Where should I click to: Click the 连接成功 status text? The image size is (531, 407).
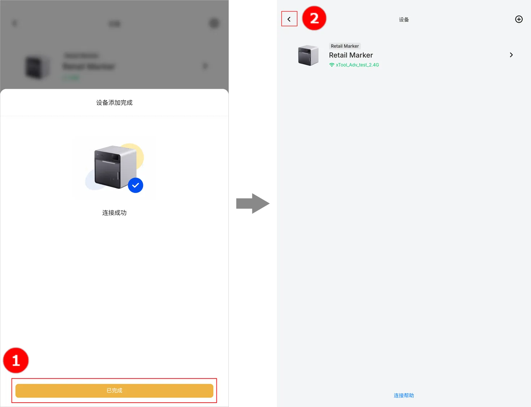114,213
